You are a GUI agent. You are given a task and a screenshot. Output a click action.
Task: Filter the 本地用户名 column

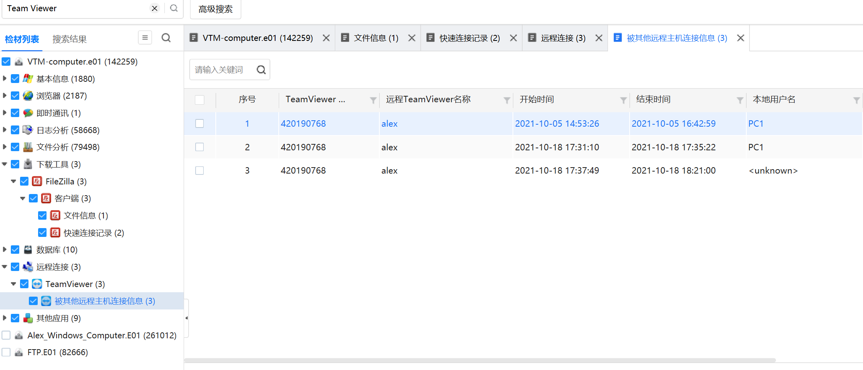click(857, 100)
